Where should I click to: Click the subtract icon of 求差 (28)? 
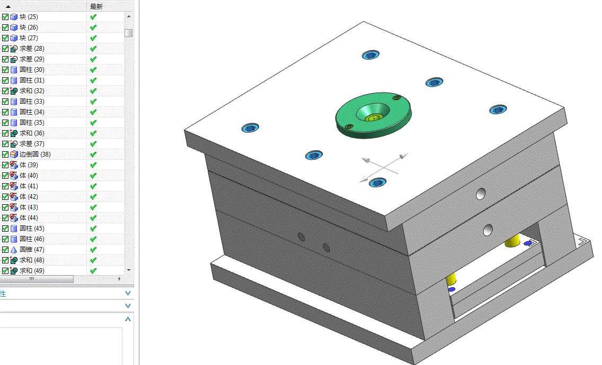(14, 49)
